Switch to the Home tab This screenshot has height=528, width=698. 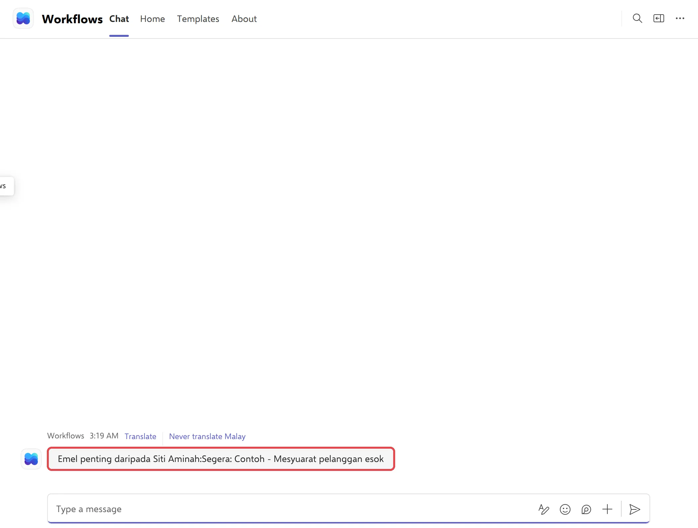pyautogui.click(x=152, y=19)
